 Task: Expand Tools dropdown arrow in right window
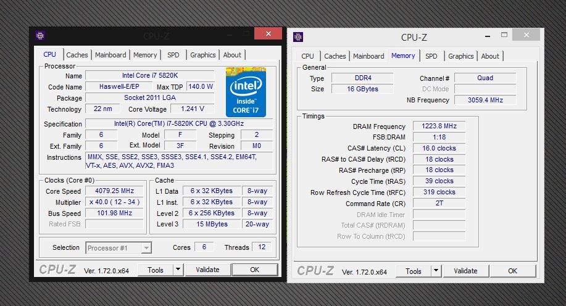click(436, 271)
